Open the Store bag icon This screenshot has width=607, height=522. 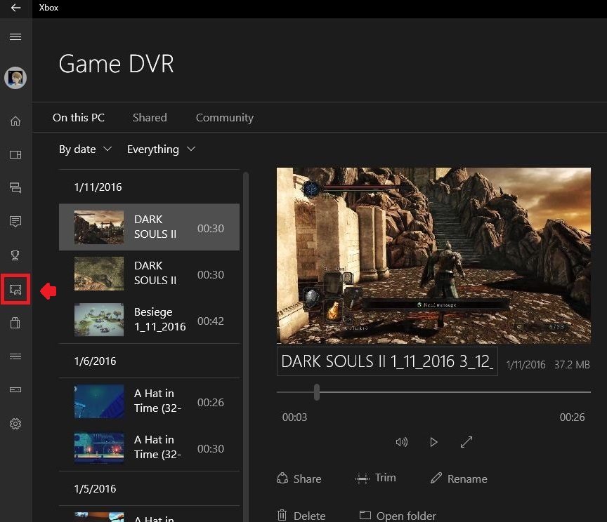(x=15, y=323)
